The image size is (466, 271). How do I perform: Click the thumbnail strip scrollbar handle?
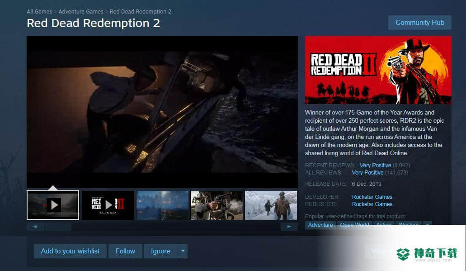click(x=58, y=226)
